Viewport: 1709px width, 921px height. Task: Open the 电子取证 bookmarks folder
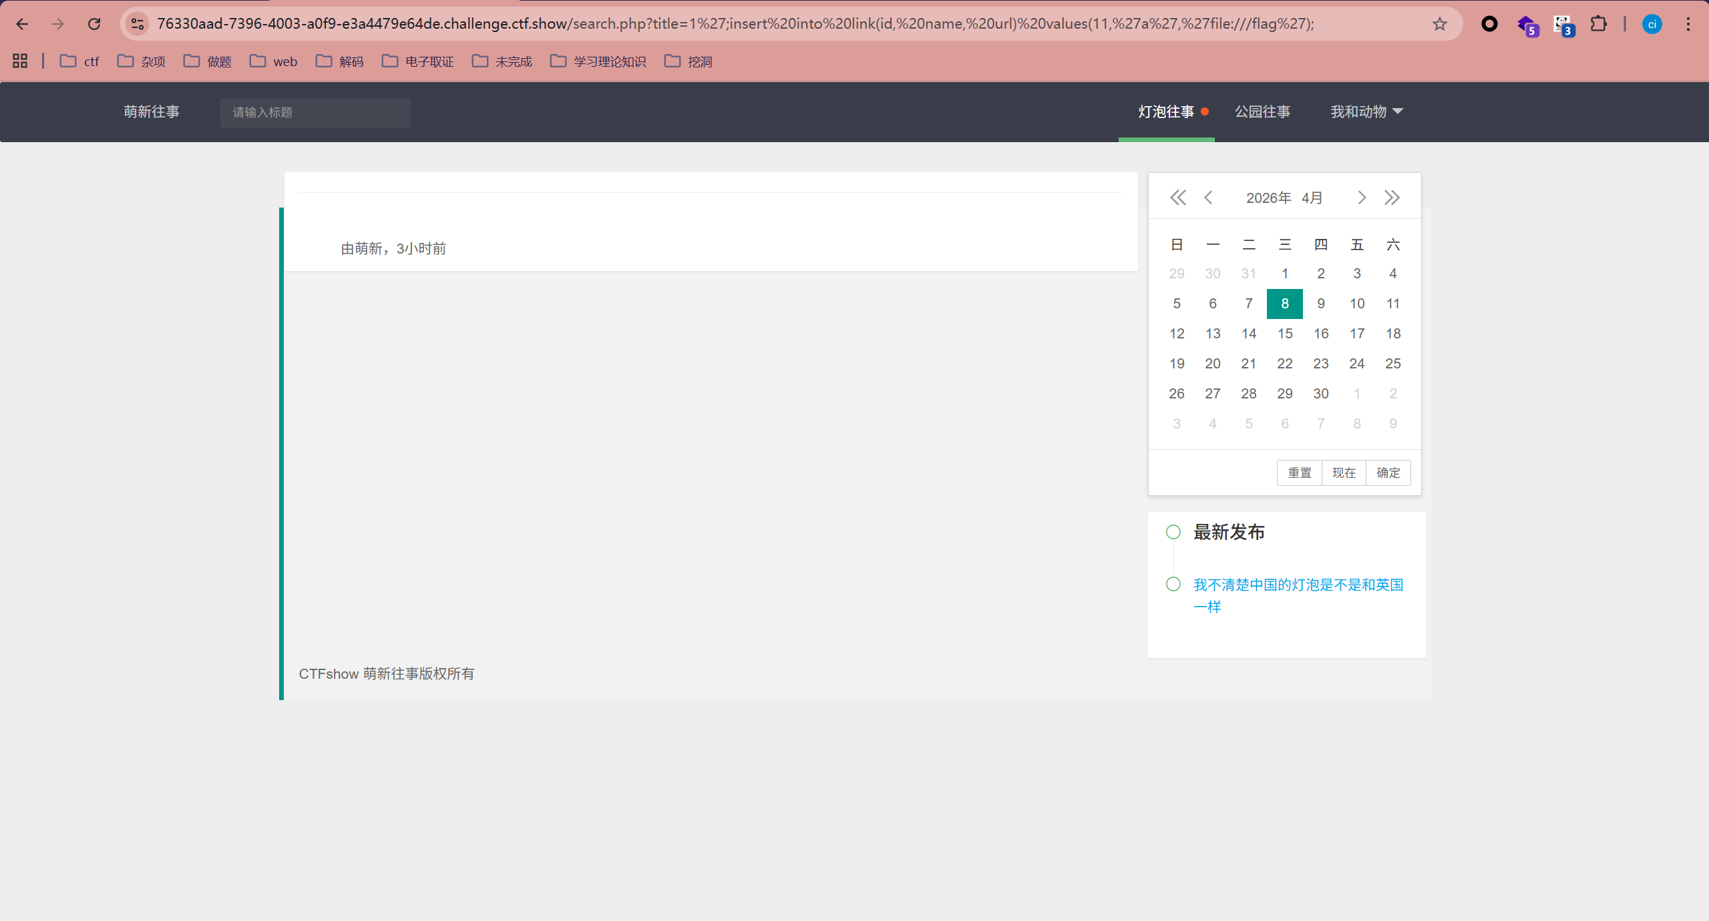pyautogui.click(x=417, y=61)
